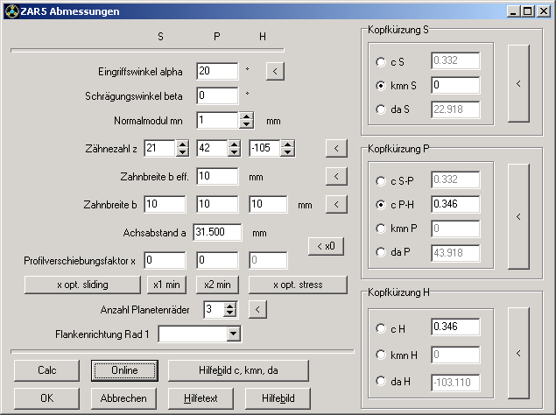Viewport: 556px width, 415px height.
Task: Click the '< x0' reset button
Action: [325, 247]
